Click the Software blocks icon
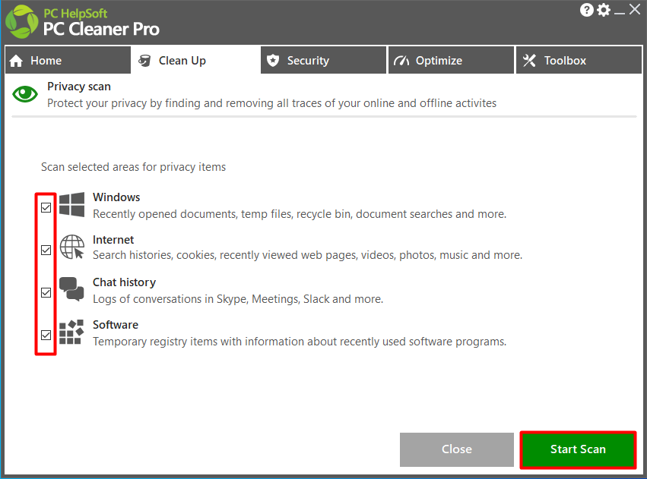Viewport: 647px width, 479px height. coord(71,332)
